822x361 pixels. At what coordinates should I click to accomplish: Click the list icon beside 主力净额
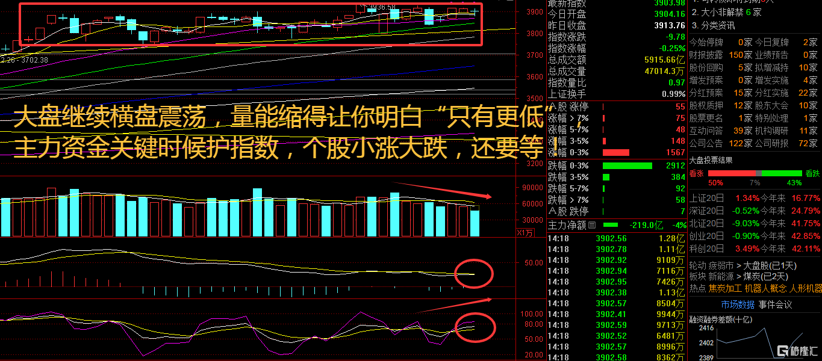592,225
